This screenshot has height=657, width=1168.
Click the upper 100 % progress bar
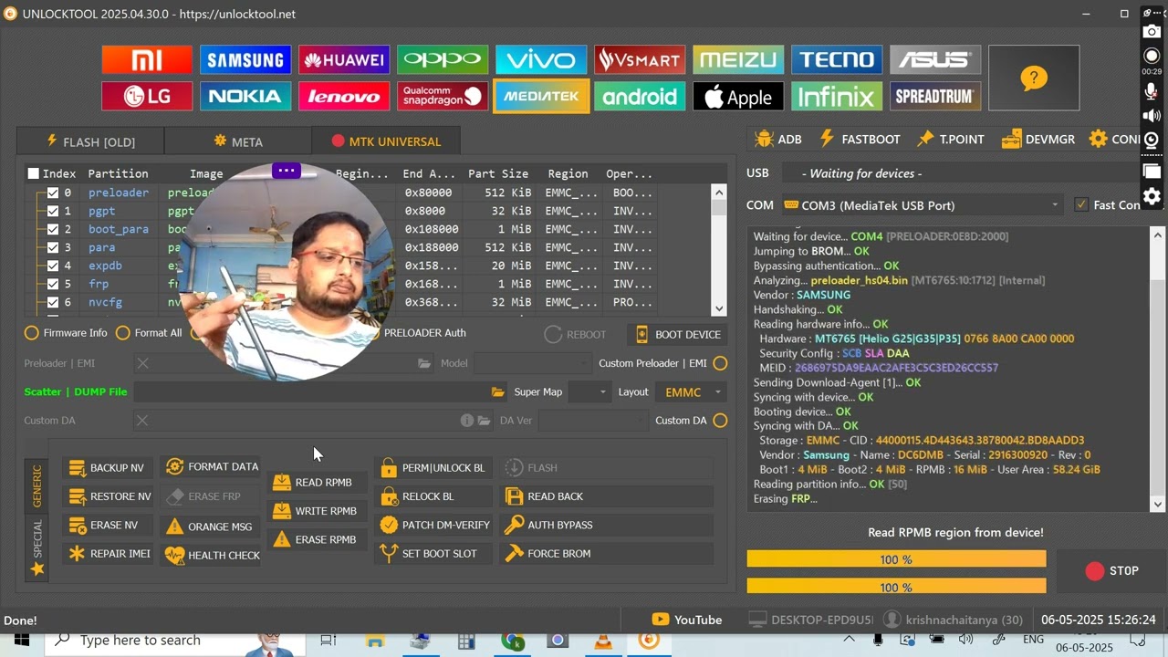click(x=896, y=559)
